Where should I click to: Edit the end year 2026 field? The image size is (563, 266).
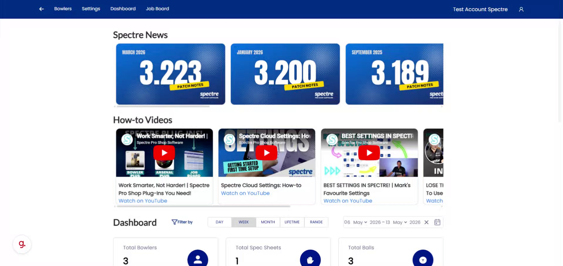tap(415, 222)
